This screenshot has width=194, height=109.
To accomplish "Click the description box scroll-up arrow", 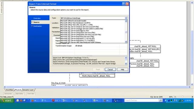I will [x=126, y=58].
